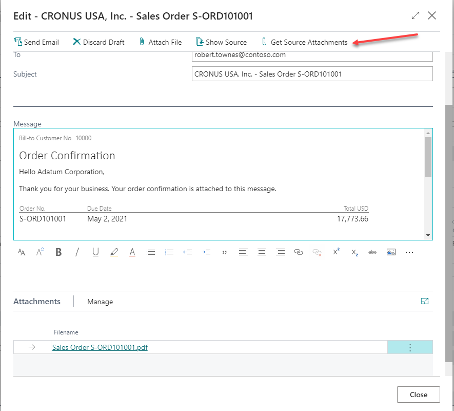Insert an image into the message

[391, 252]
